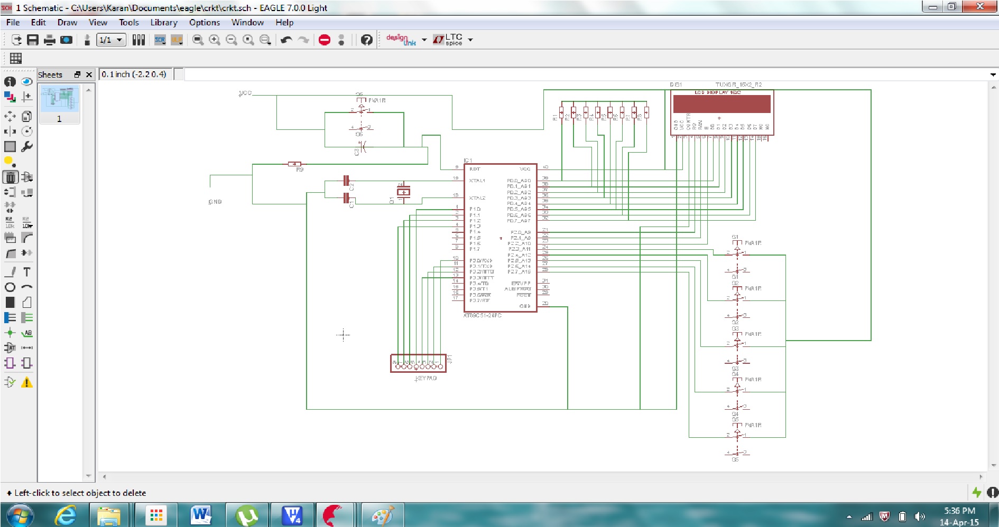
Task: Click the Open file icon
Action: [x=16, y=40]
